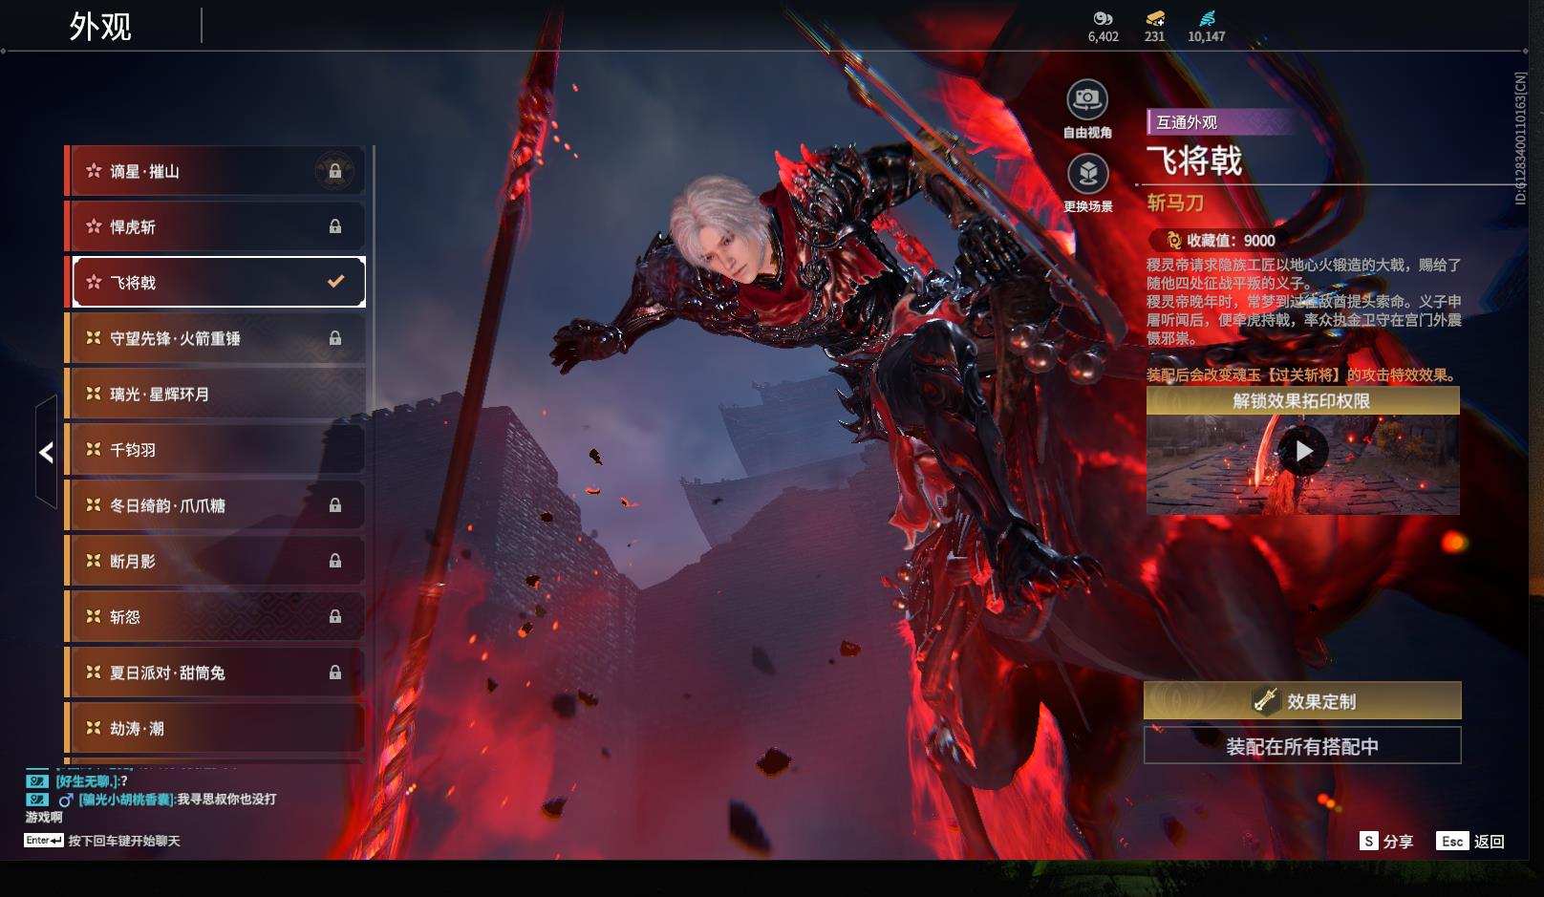Click the lock icon on 冬日绮韵·爪爪糖
The width and height of the screenshot is (1544, 897).
(x=335, y=505)
